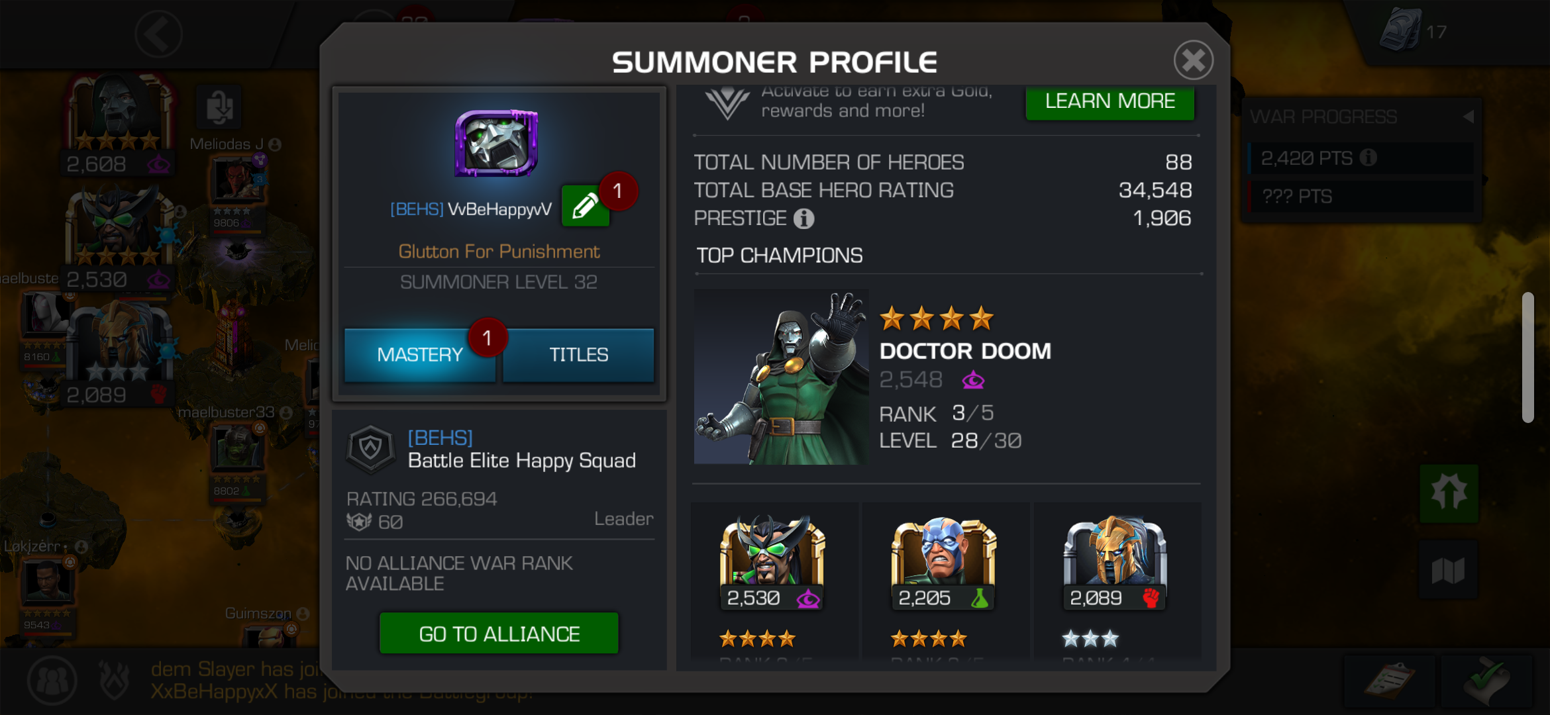
Task: Tap the green up-arrows button on right
Action: coord(1449,493)
